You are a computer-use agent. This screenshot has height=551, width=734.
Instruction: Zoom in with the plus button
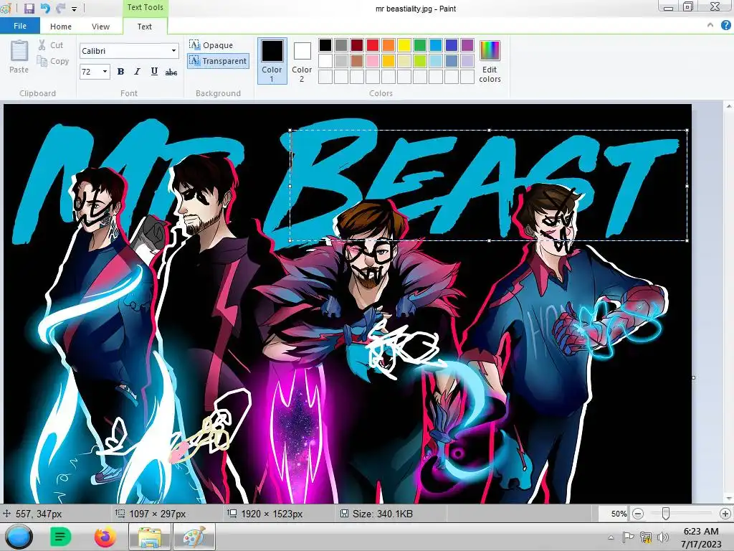pyautogui.click(x=725, y=514)
